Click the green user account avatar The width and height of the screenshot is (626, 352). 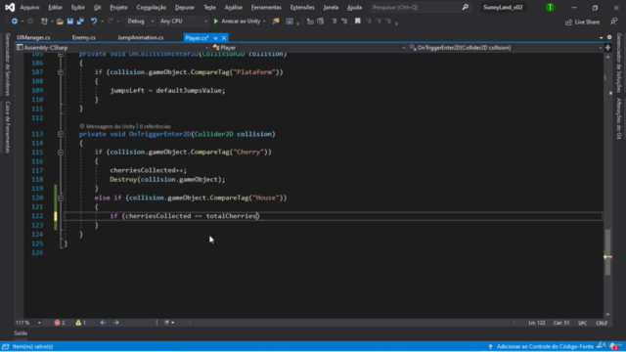click(x=550, y=7)
